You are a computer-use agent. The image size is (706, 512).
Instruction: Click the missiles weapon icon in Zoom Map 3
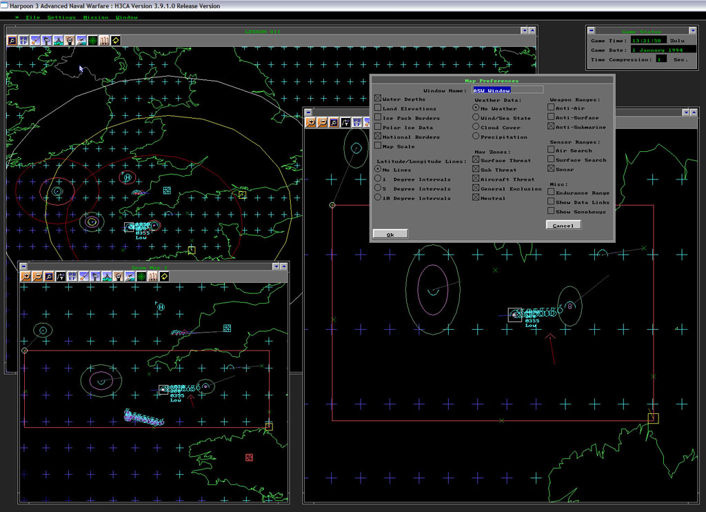point(152,276)
